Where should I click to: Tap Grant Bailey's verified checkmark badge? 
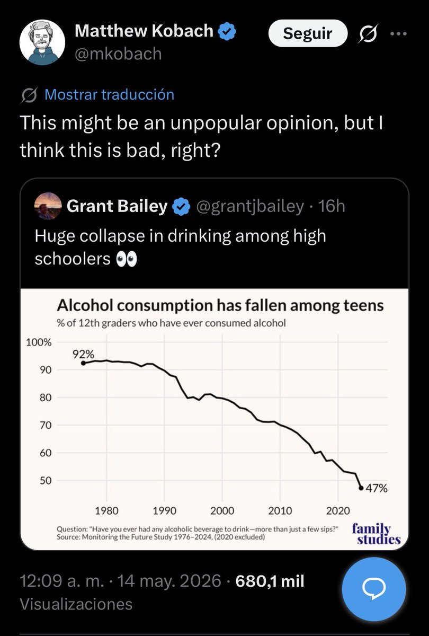click(x=182, y=207)
